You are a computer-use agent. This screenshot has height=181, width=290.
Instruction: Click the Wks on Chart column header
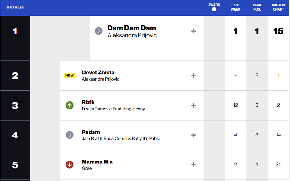coord(278,7)
